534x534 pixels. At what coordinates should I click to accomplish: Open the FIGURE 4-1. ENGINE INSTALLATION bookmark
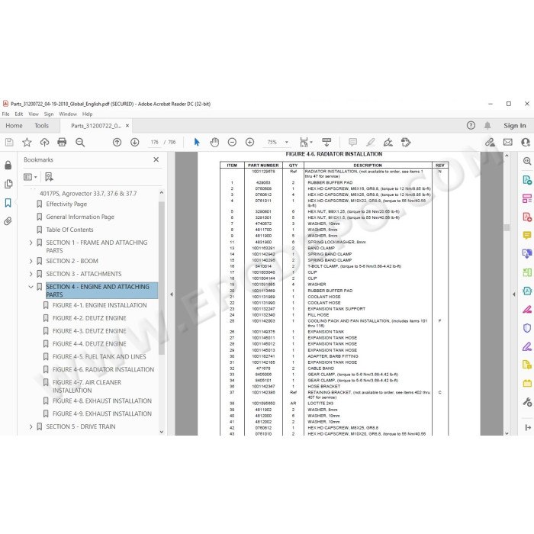coord(99,305)
